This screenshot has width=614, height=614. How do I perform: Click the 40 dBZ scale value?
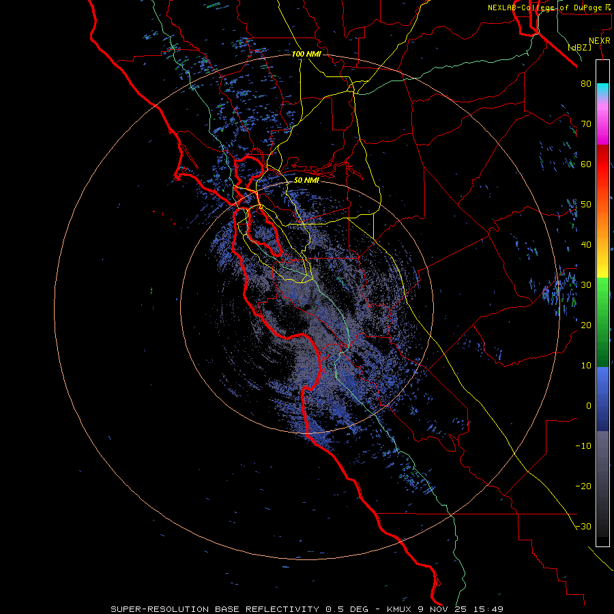[x=586, y=245]
